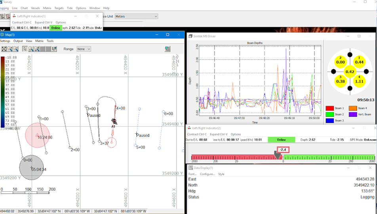Click the Beam 4 orange legend swatch
The height and width of the screenshot is (214, 377).
(x=353, y=108)
